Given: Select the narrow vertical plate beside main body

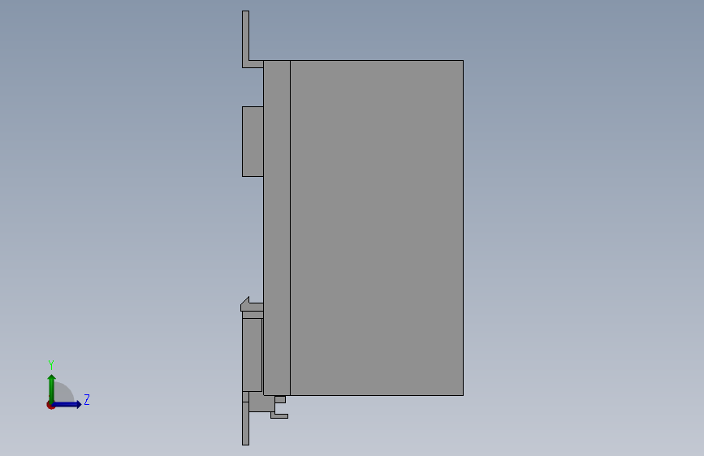Looking at the screenshot, I should (277, 228).
